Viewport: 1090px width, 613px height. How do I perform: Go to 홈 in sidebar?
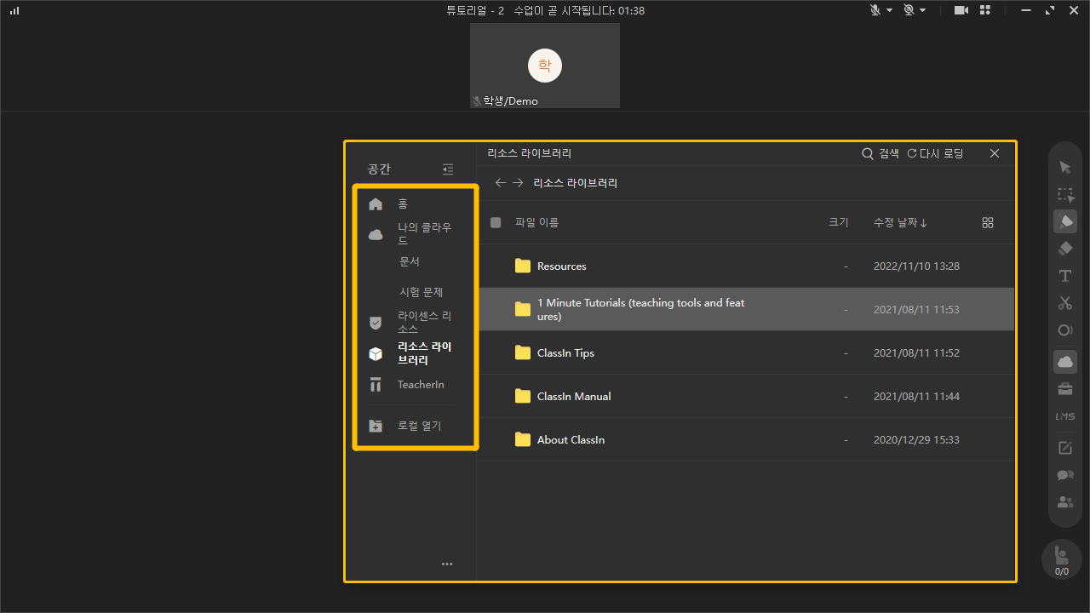click(403, 204)
